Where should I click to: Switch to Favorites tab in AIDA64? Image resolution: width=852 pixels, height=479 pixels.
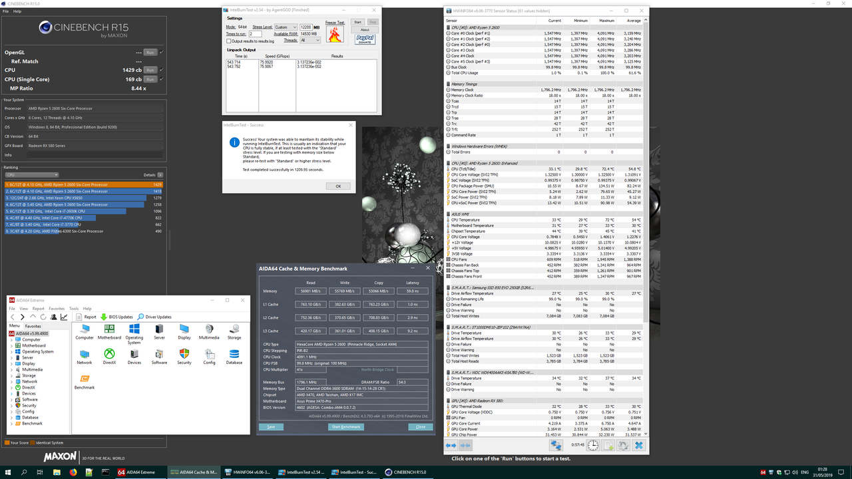pyautogui.click(x=33, y=326)
